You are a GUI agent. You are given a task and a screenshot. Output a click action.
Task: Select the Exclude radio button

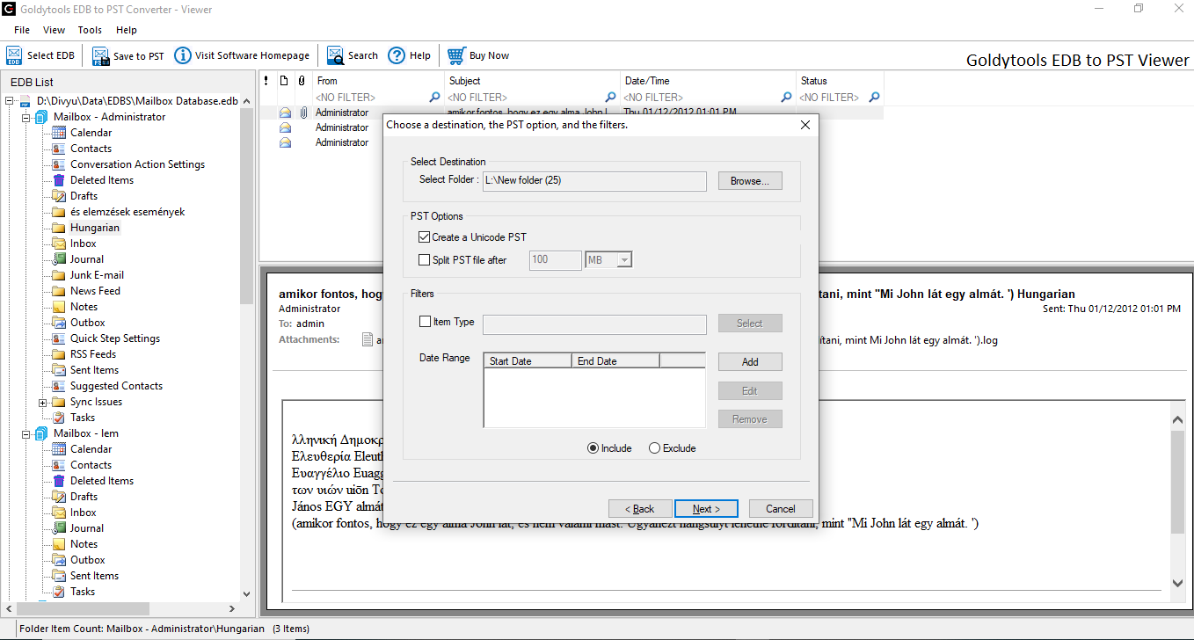click(654, 448)
